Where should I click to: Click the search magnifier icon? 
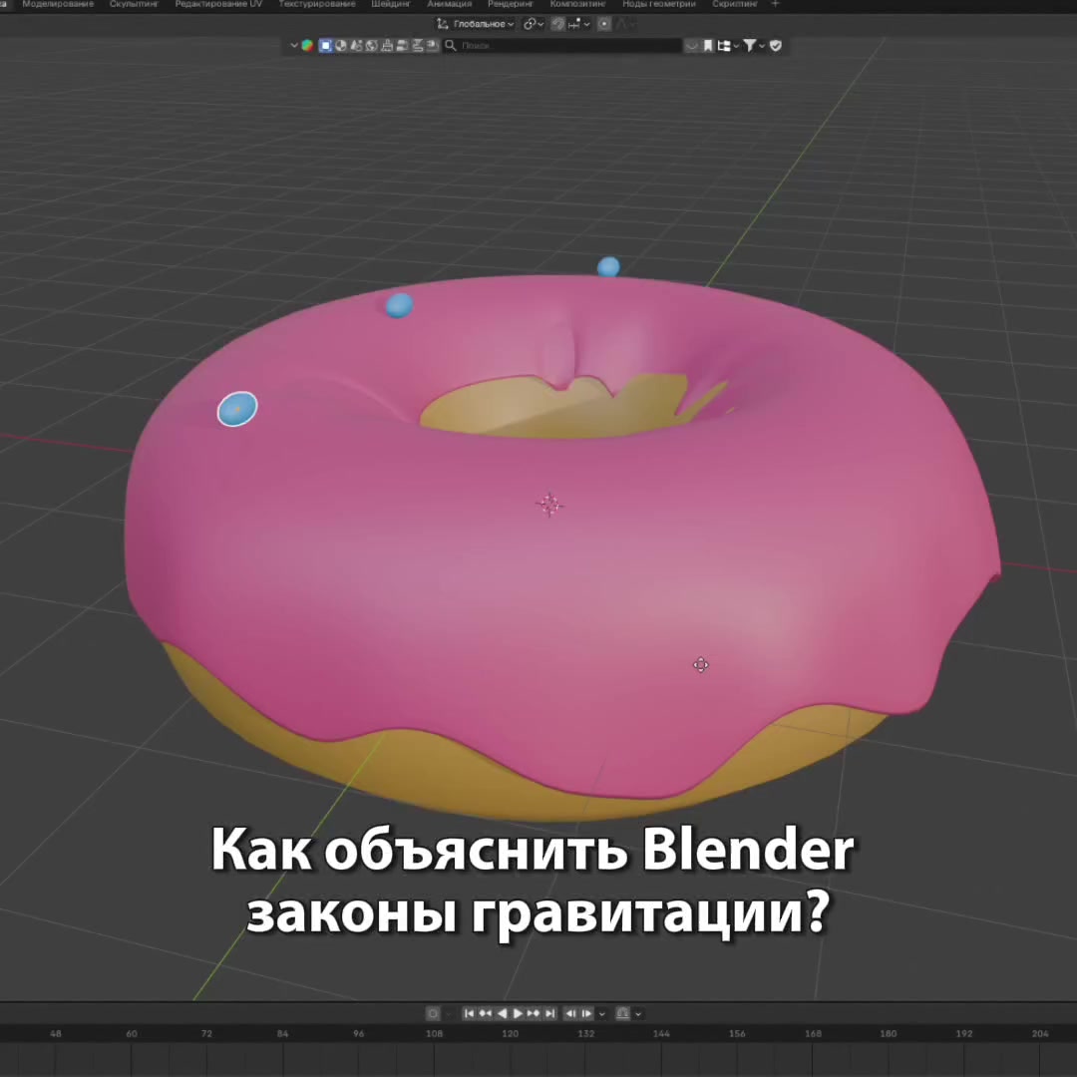451,45
